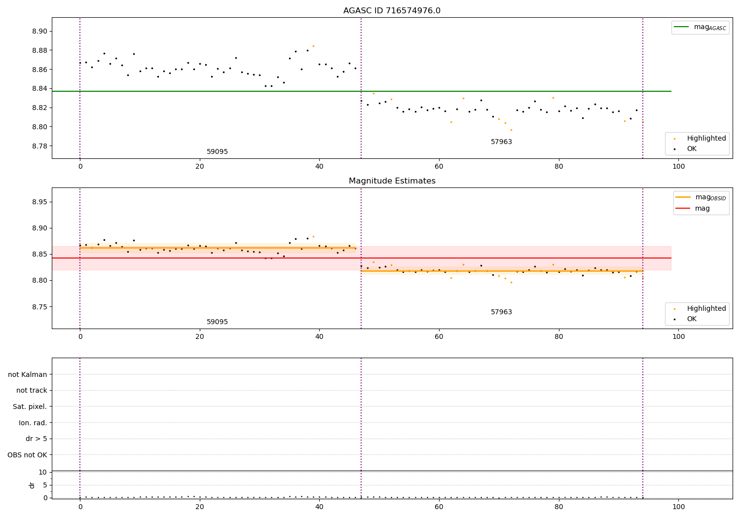Click the 'Magnitude Estimates' plot title
740x518 pixels.
point(392,181)
